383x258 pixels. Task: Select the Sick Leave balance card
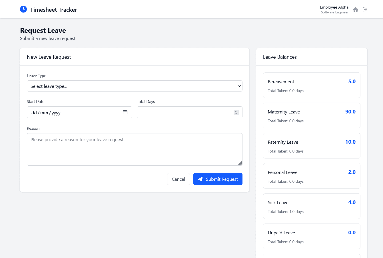pyautogui.click(x=312, y=206)
